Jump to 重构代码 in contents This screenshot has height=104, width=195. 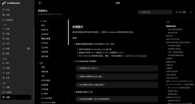pyautogui.click(x=169, y=36)
